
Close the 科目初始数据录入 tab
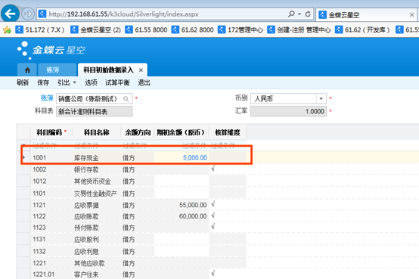141,70
